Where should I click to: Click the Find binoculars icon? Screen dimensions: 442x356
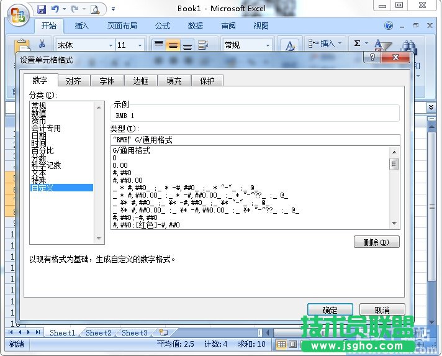408,48
